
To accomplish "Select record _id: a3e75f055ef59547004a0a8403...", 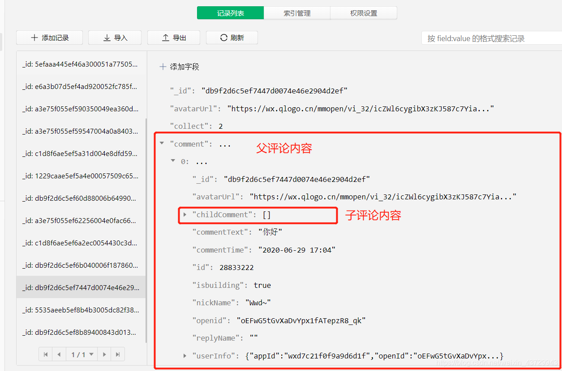I will coord(80,131).
